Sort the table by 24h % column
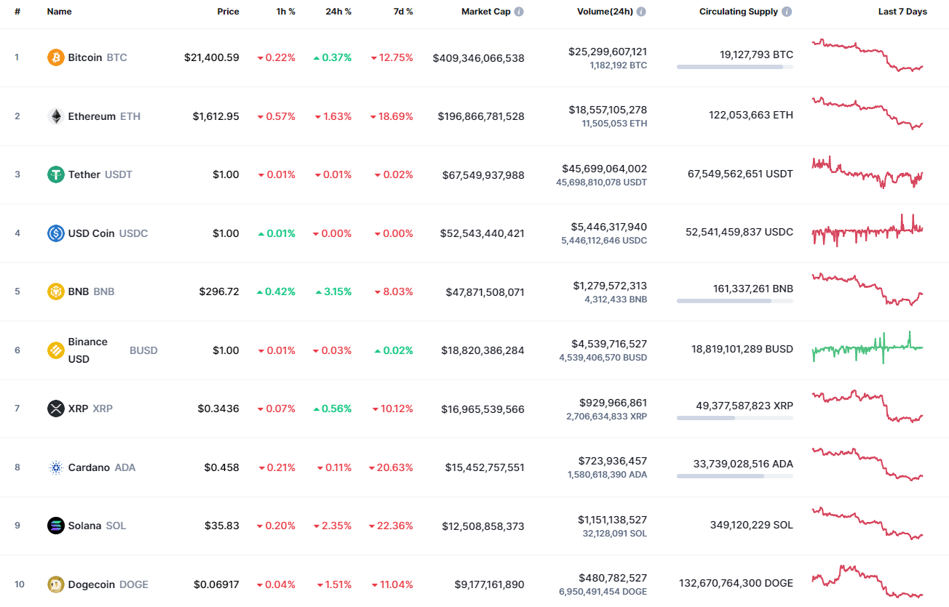Screen dimensions: 949x607 (x=340, y=11)
